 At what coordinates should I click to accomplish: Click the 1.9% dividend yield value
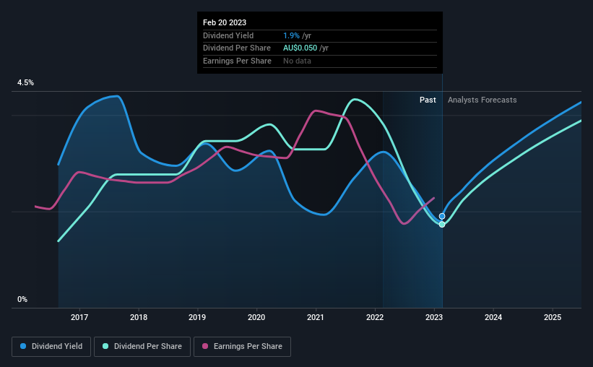pyautogui.click(x=291, y=35)
